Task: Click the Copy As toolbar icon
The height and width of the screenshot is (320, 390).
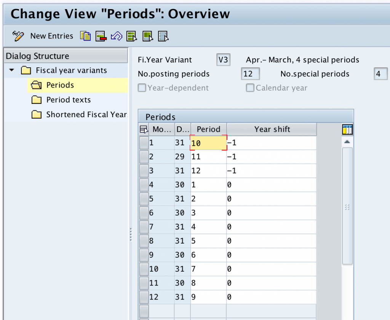Action: coord(85,36)
